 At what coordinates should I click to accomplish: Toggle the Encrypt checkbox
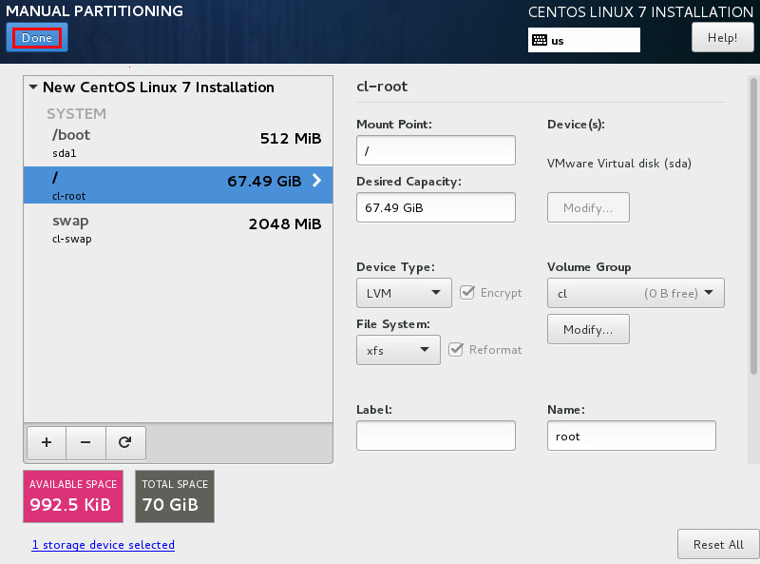467,293
